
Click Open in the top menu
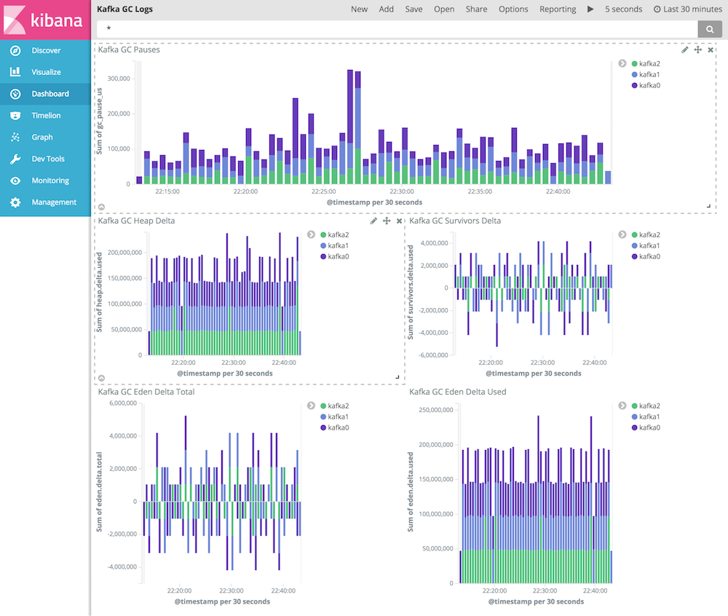pos(444,9)
